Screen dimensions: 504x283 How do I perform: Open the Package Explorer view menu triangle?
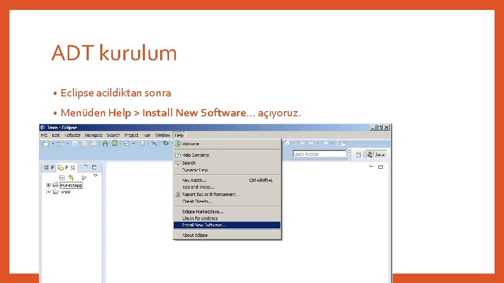tap(96, 176)
